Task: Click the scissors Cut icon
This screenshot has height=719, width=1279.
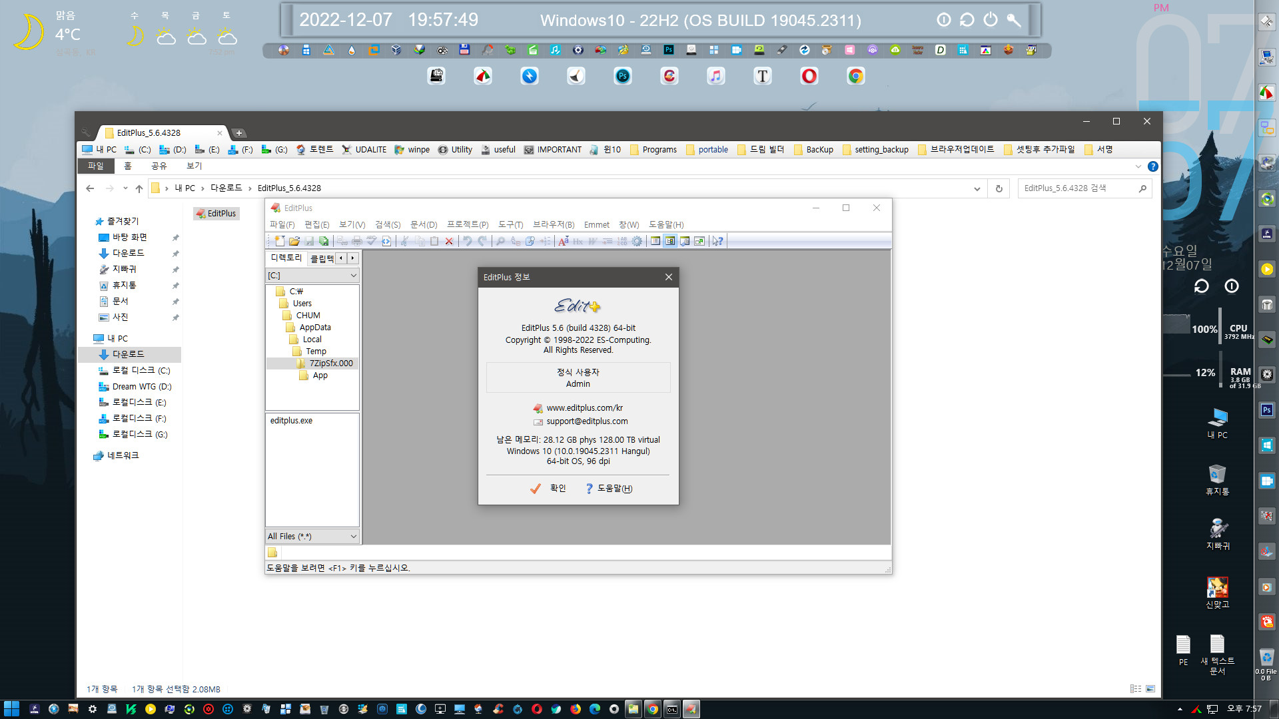Action: click(x=404, y=241)
